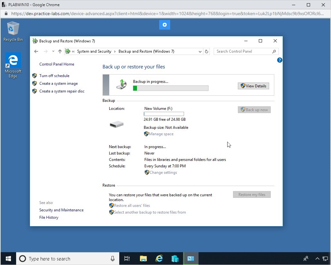Select another backup to restore files from
Screen dimensions: 331x265
coord(150,212)
